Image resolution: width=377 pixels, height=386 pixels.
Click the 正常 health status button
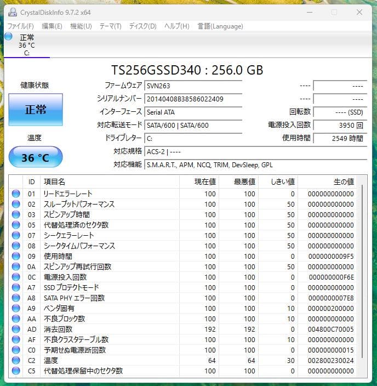coord(36,110)
